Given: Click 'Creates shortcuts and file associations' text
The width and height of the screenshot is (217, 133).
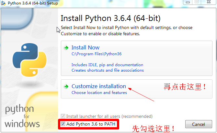Looking at the screenshot, I should [108, 70].
